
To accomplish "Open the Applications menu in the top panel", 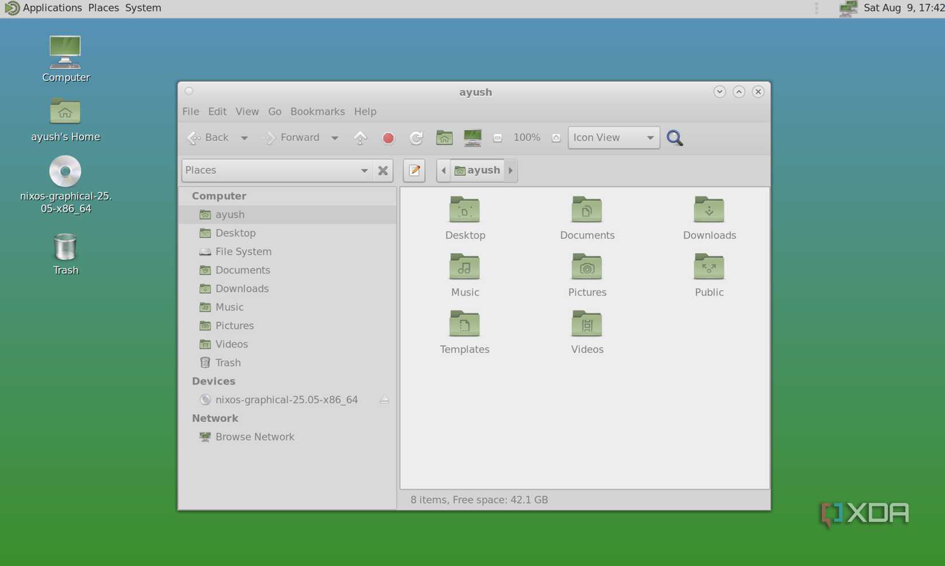I will [52, 7].
